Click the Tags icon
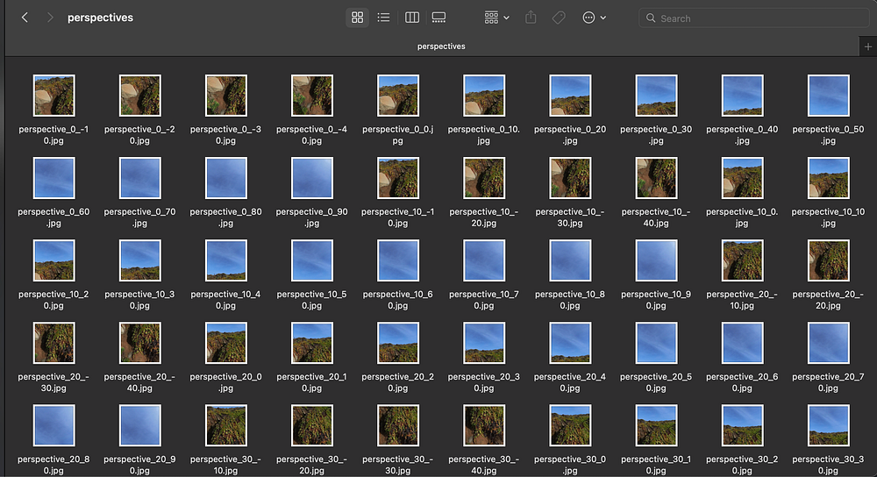Screen dimensions: 877x477 tap(558, 18)
